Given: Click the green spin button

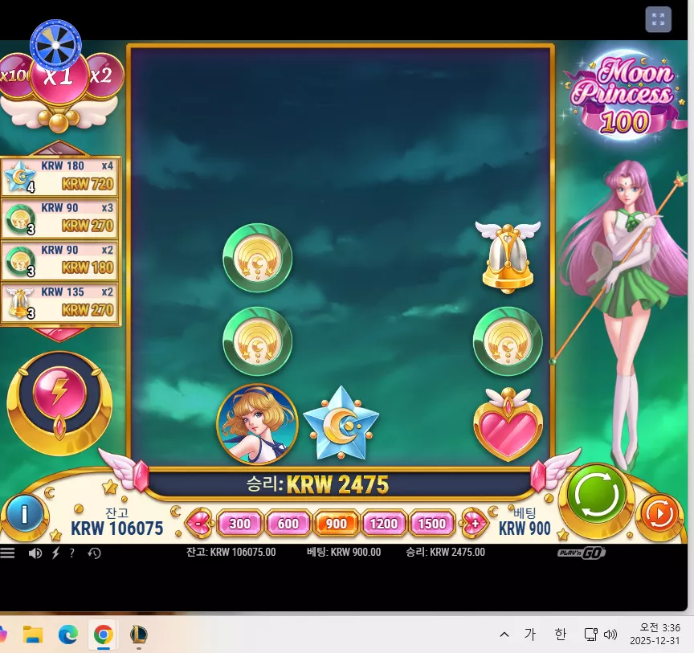Looking at the screenshot, I should pyautogui.click(x=597, y=495).
